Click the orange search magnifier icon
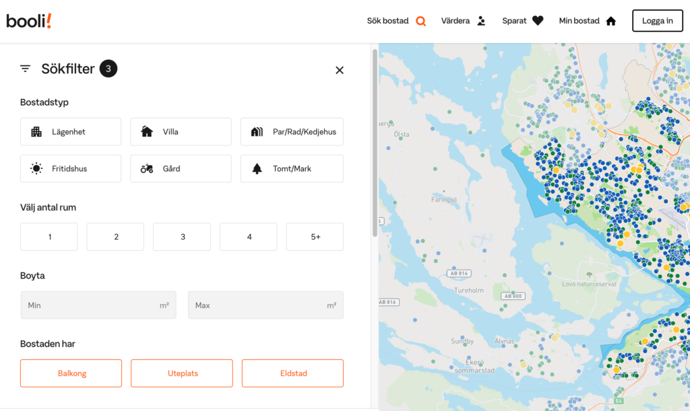Screen dimensions: 690x411 point(420,21)
